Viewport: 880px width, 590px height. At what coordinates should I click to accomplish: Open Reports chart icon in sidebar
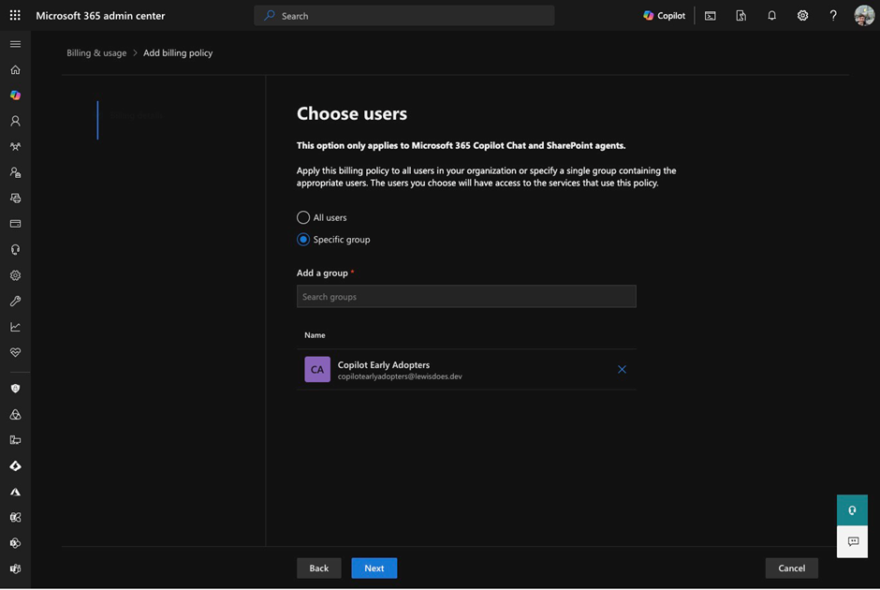(15, 327)
